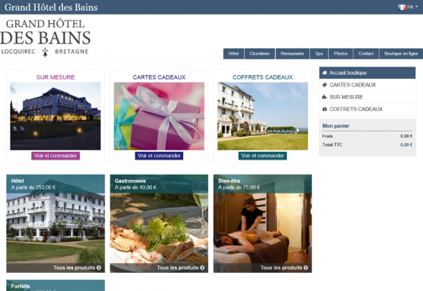Click the seaside hotel photo thumbnail
The image size is (423, 291).
pyautogui.click(x=263, y=116)
